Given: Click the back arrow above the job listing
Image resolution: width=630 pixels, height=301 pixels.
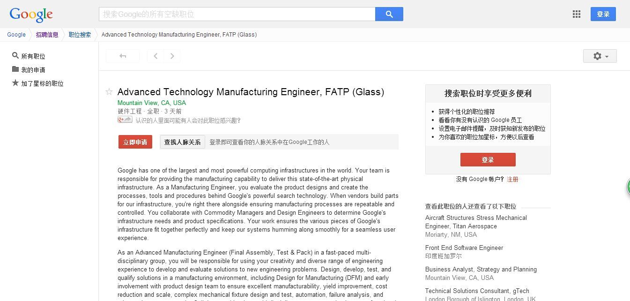Looking at the screenshot, I should 123,56.
